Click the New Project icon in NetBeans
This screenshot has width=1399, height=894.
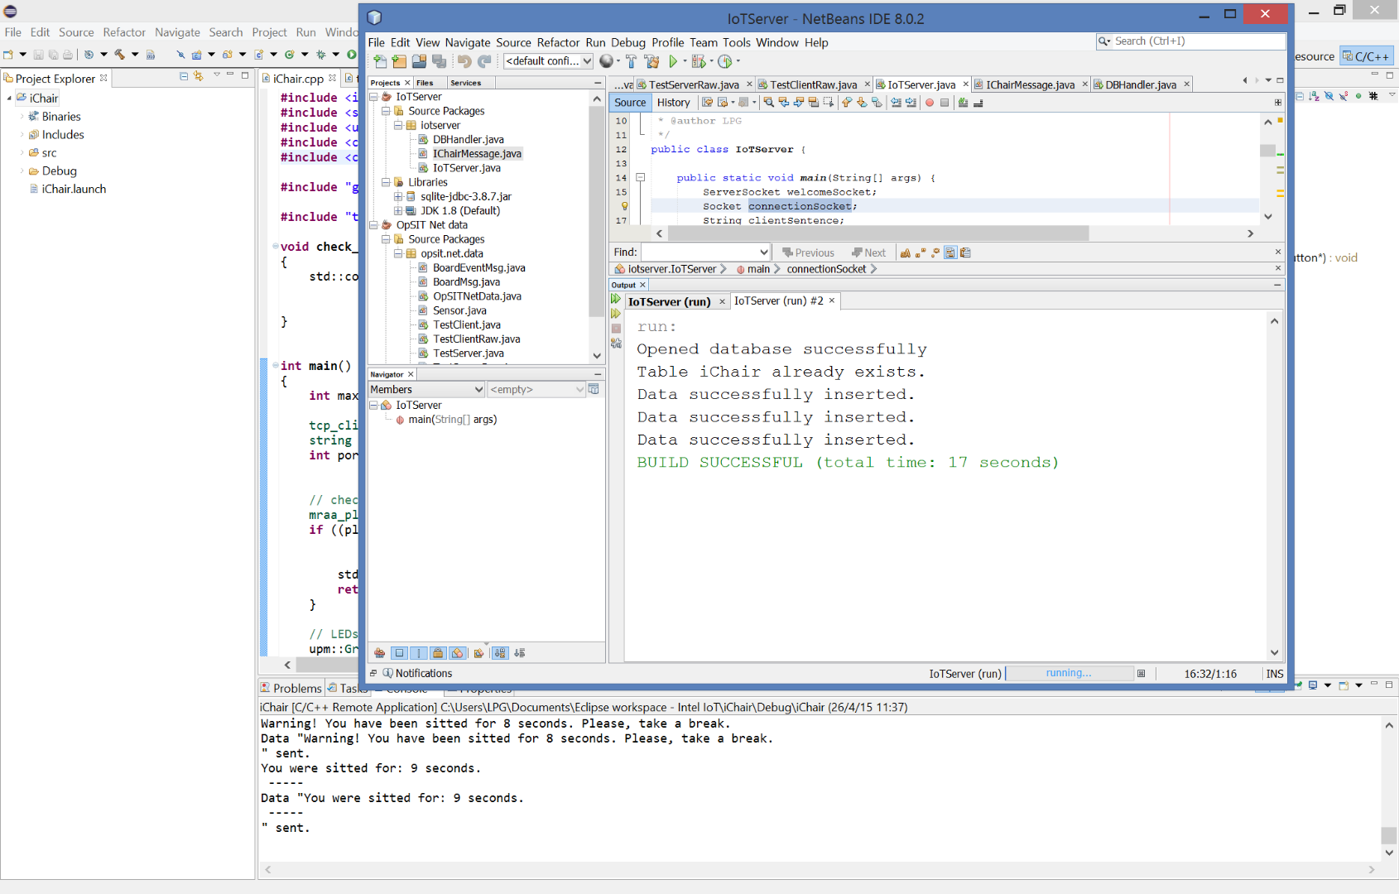[x=399, y=61]
